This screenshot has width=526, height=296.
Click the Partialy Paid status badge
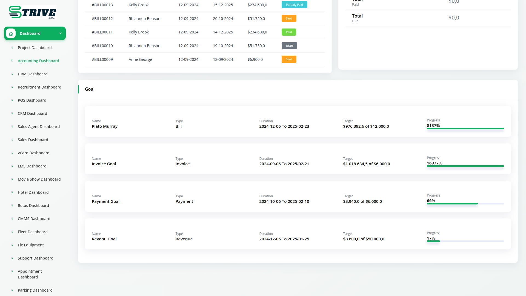point(294,5)
